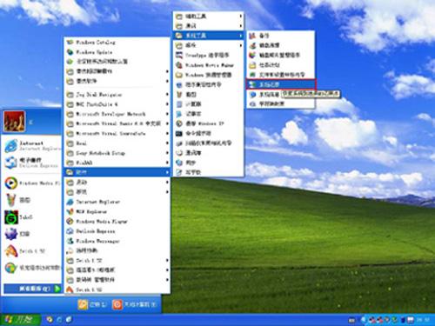This screenshot has height=326, width=435.
Task: Click the Log Off button
Action: pyautogui.click(x=92, y=304)
